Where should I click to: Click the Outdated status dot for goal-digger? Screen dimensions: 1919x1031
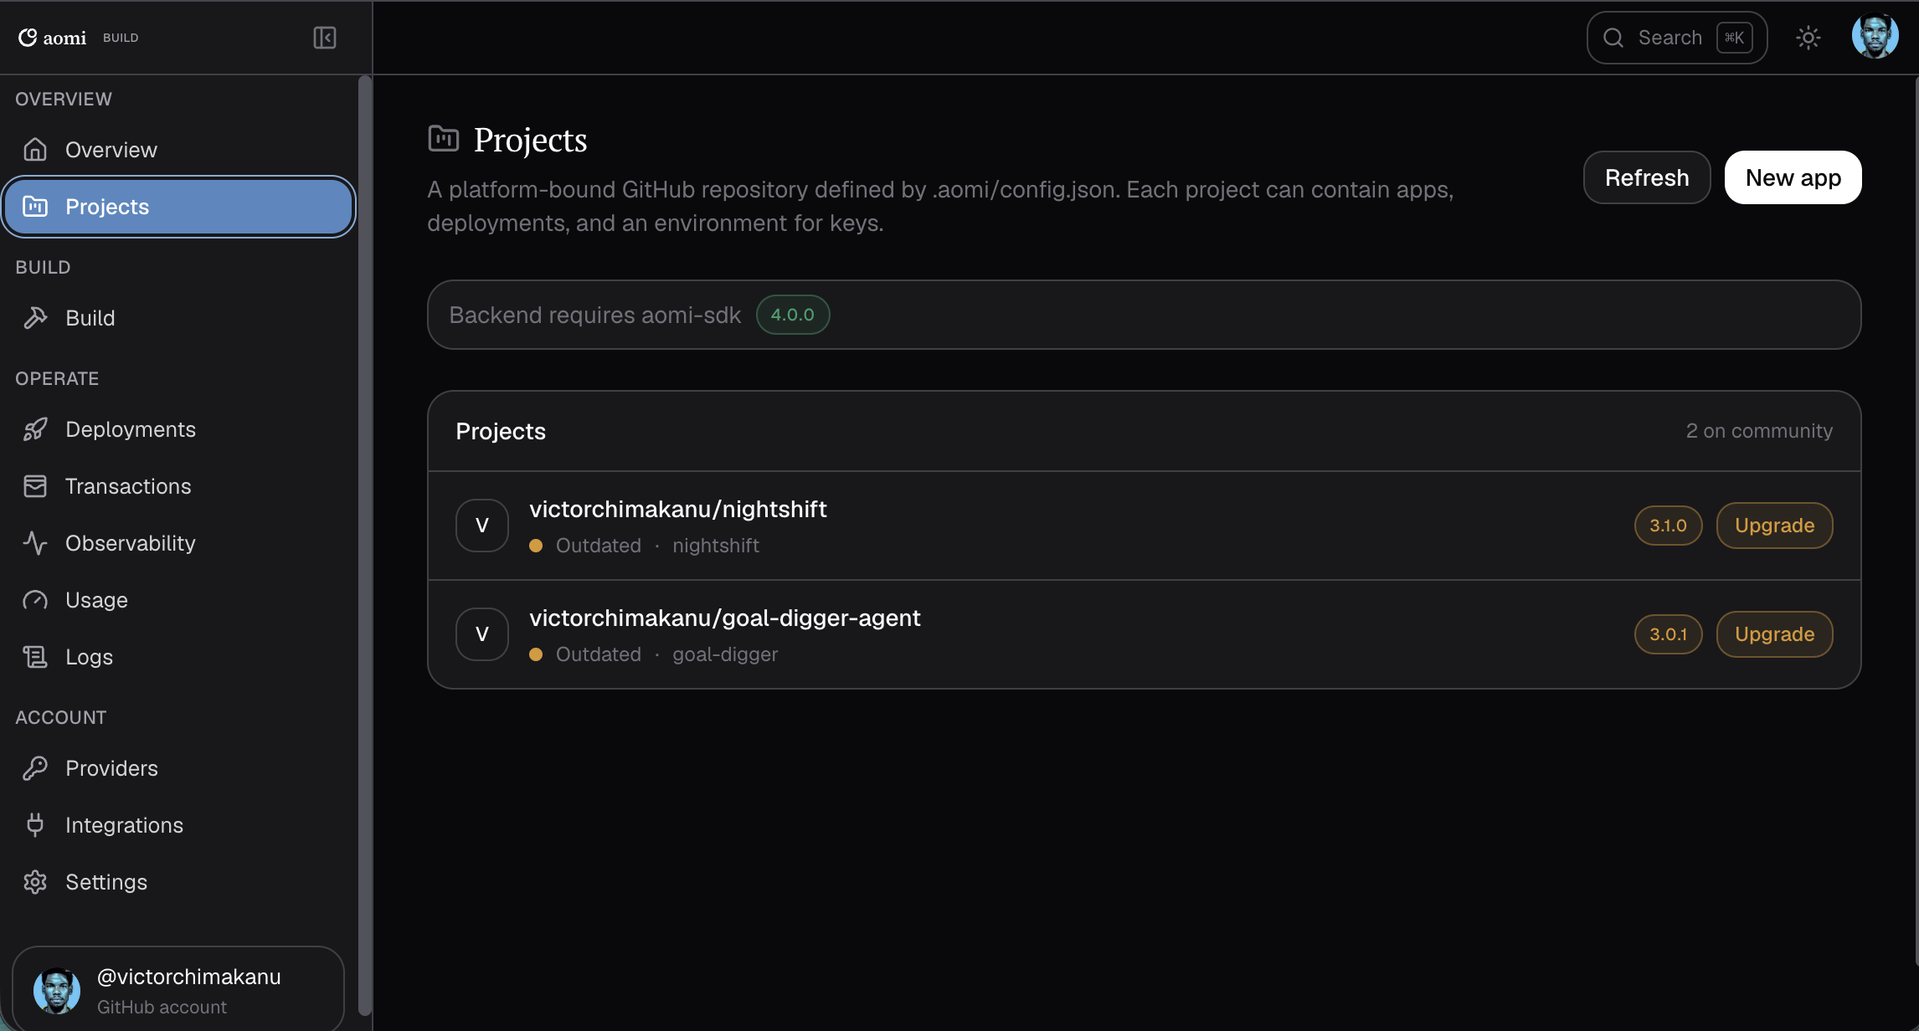pyautogui.click(x=536, y=654)
